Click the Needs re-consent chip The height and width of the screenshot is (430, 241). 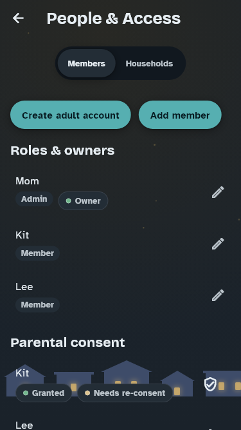coord(125,393)
